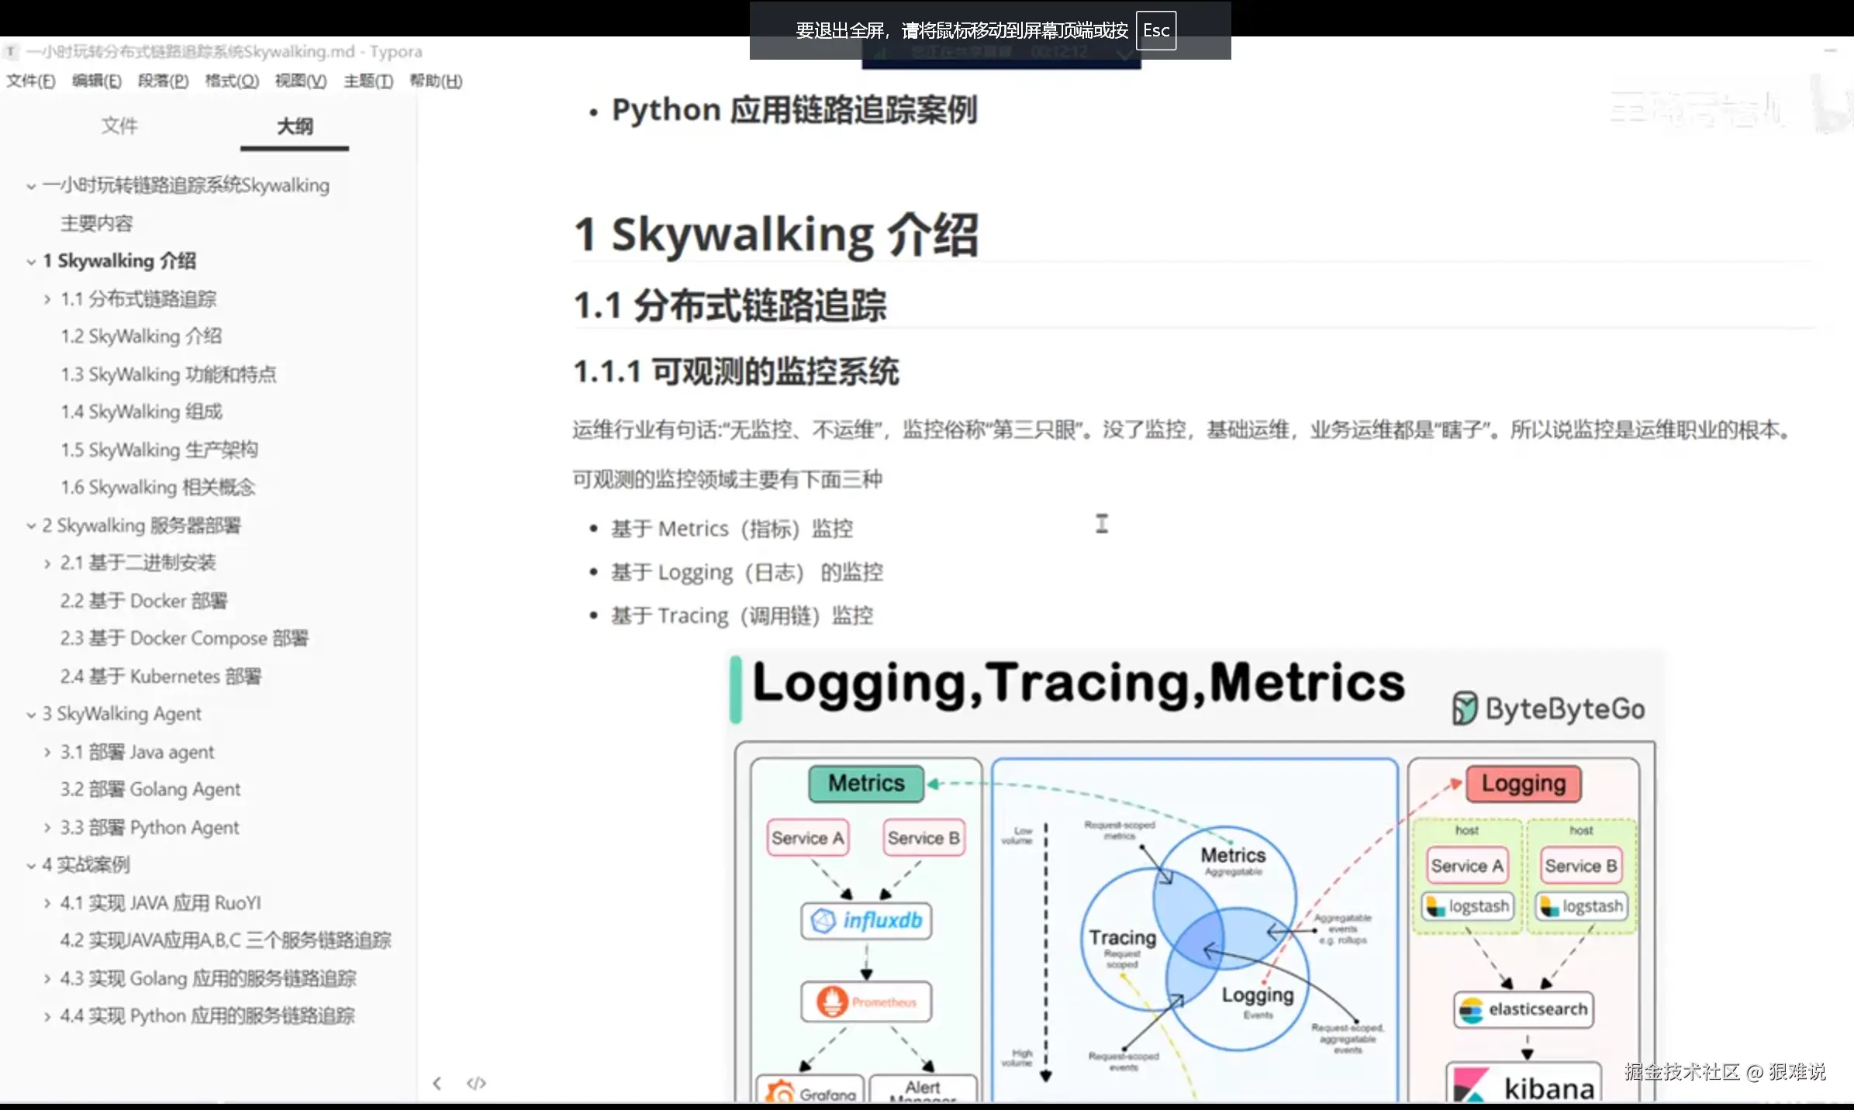
Task: Collapse the 2 Skywalking 服务器部署 section
Action: point(31,526)
